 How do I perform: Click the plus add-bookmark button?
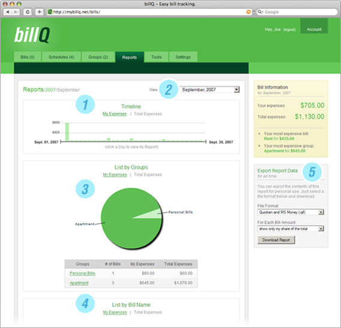pos(39,12)
